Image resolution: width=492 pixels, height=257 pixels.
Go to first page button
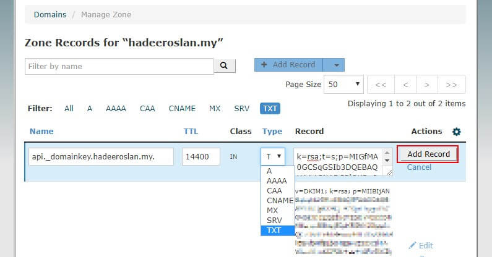point(381,85)
